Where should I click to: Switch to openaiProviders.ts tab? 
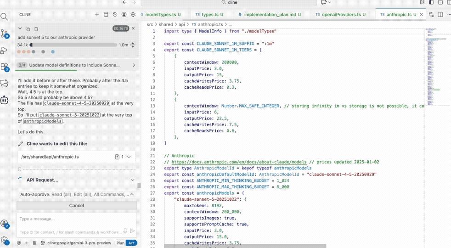pyautogui.click(x=341, y=14)
